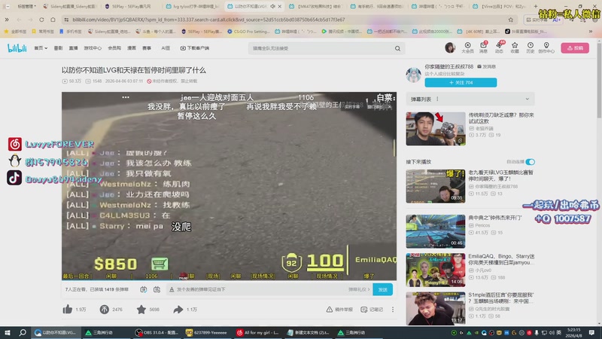Open the 大会员 membership icon
The height and width of the screenshot is (339, 602).
(x=467, y=47)
